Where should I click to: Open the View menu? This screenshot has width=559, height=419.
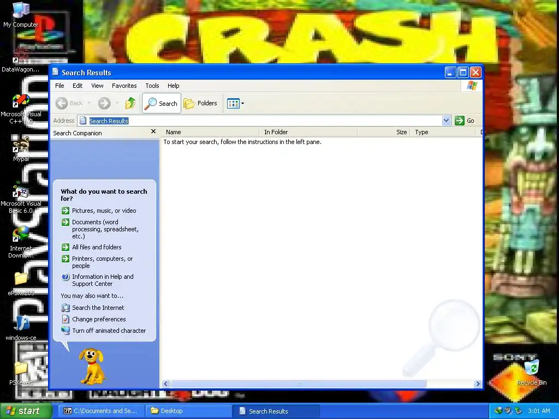tap(97, 86)
